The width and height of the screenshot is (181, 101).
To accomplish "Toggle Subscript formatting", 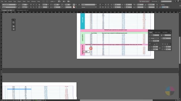I will point(34,7).
